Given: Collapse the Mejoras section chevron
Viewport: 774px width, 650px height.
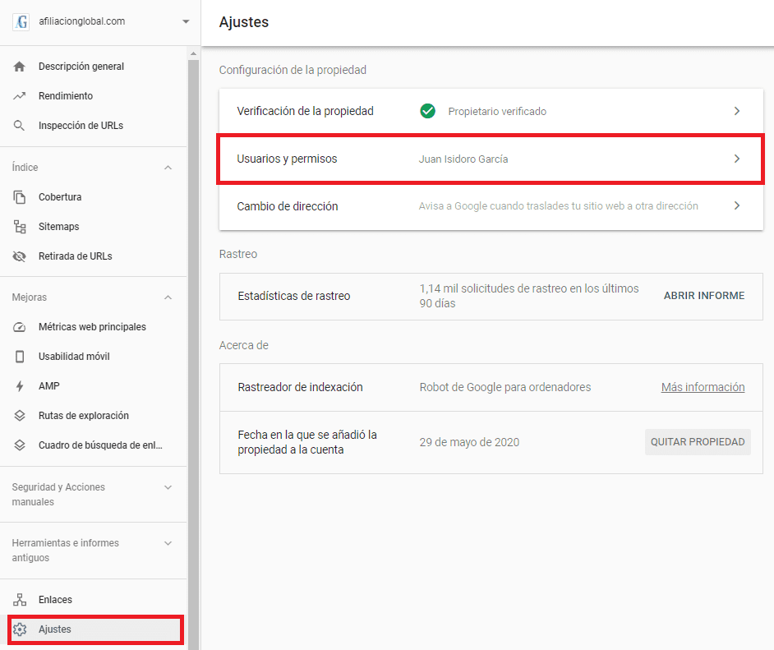Looking at the screenshot, I should (168, 297).
